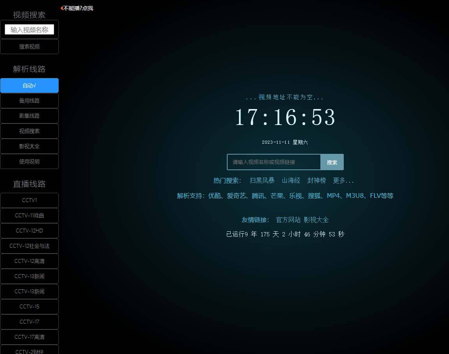The image size is (449, 354).
Task: Select the 自动 parsing line
Action: click(x=29, y=86)
